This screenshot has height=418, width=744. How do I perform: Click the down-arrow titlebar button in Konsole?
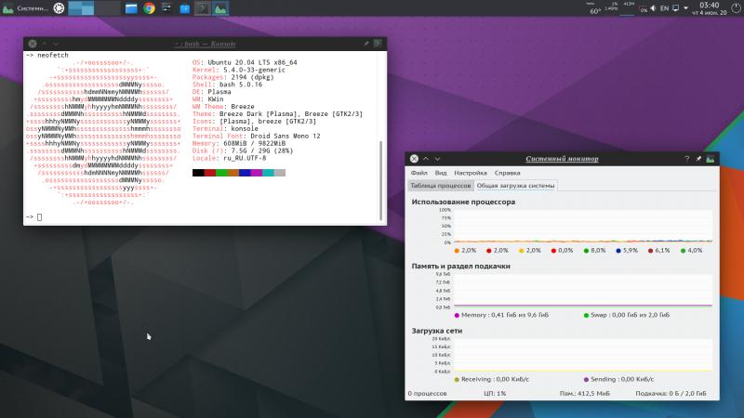(56, 44)
